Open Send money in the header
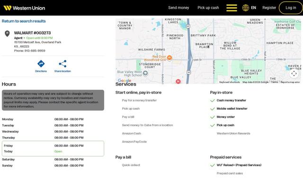The image size is (303, 189). click(178, 8)
